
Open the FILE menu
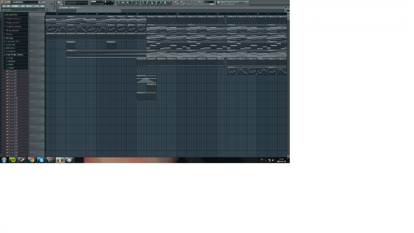click(4, 6)
